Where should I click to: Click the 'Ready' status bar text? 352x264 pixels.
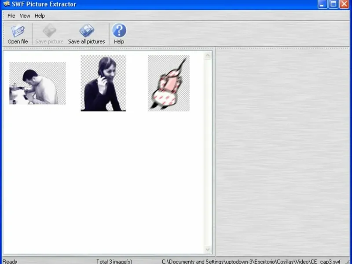10,261
